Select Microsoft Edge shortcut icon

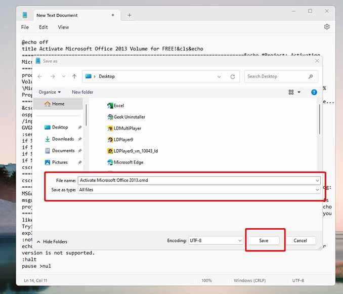click(110, 162)
